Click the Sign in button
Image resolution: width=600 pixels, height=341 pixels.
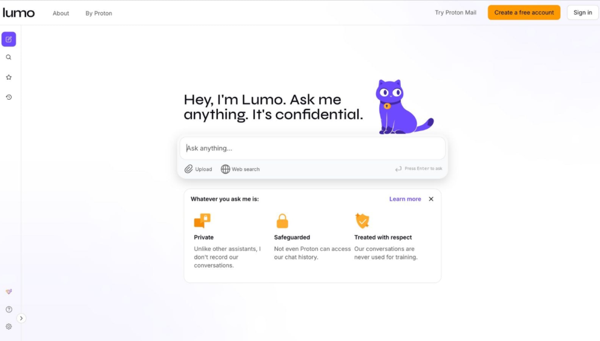pos(582,13)
